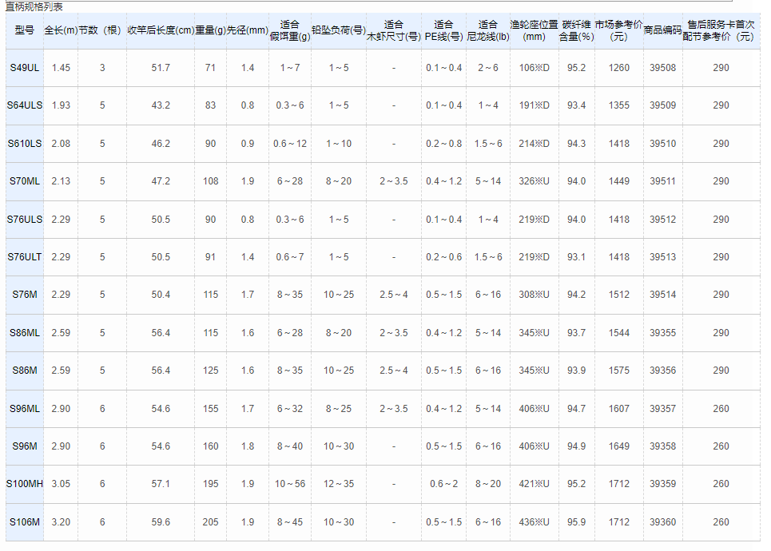Select model cell S86ML
Viewport: 771px width, 551px height.
pyautogui.click(x=25, y=333)
